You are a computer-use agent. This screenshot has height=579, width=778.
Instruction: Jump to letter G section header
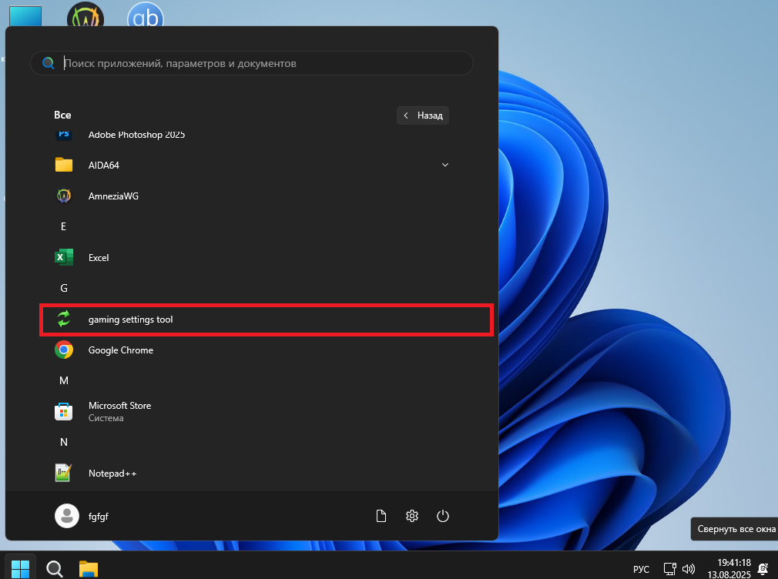[63, 288]
